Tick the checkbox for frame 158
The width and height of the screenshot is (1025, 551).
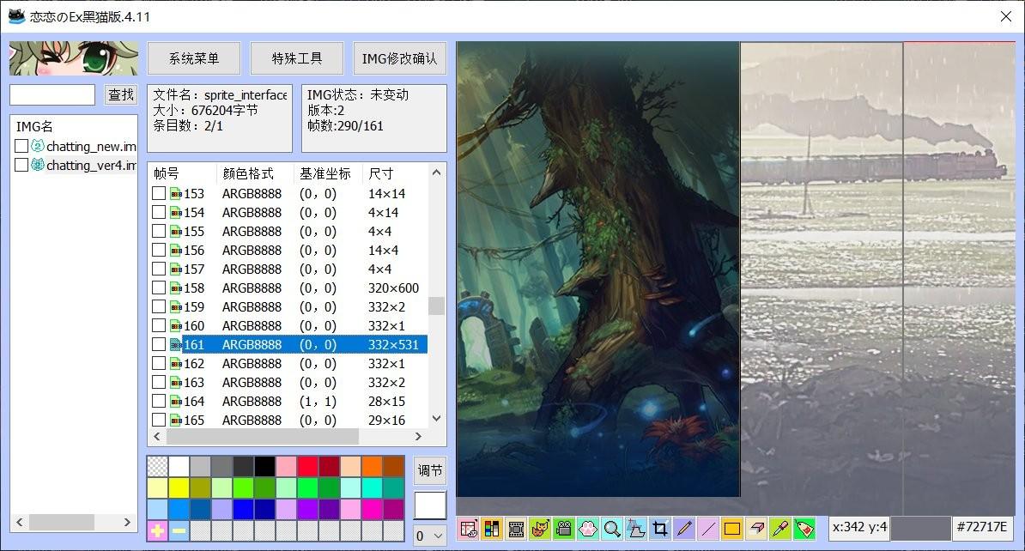(x=159, y=288)
